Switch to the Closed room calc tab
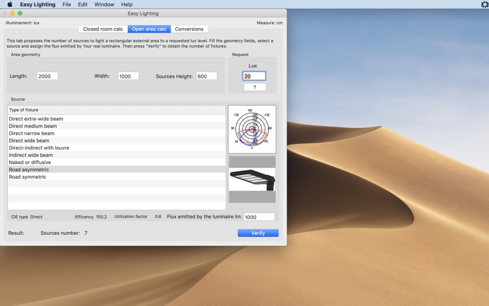489x306 pixels. point(103,29)
